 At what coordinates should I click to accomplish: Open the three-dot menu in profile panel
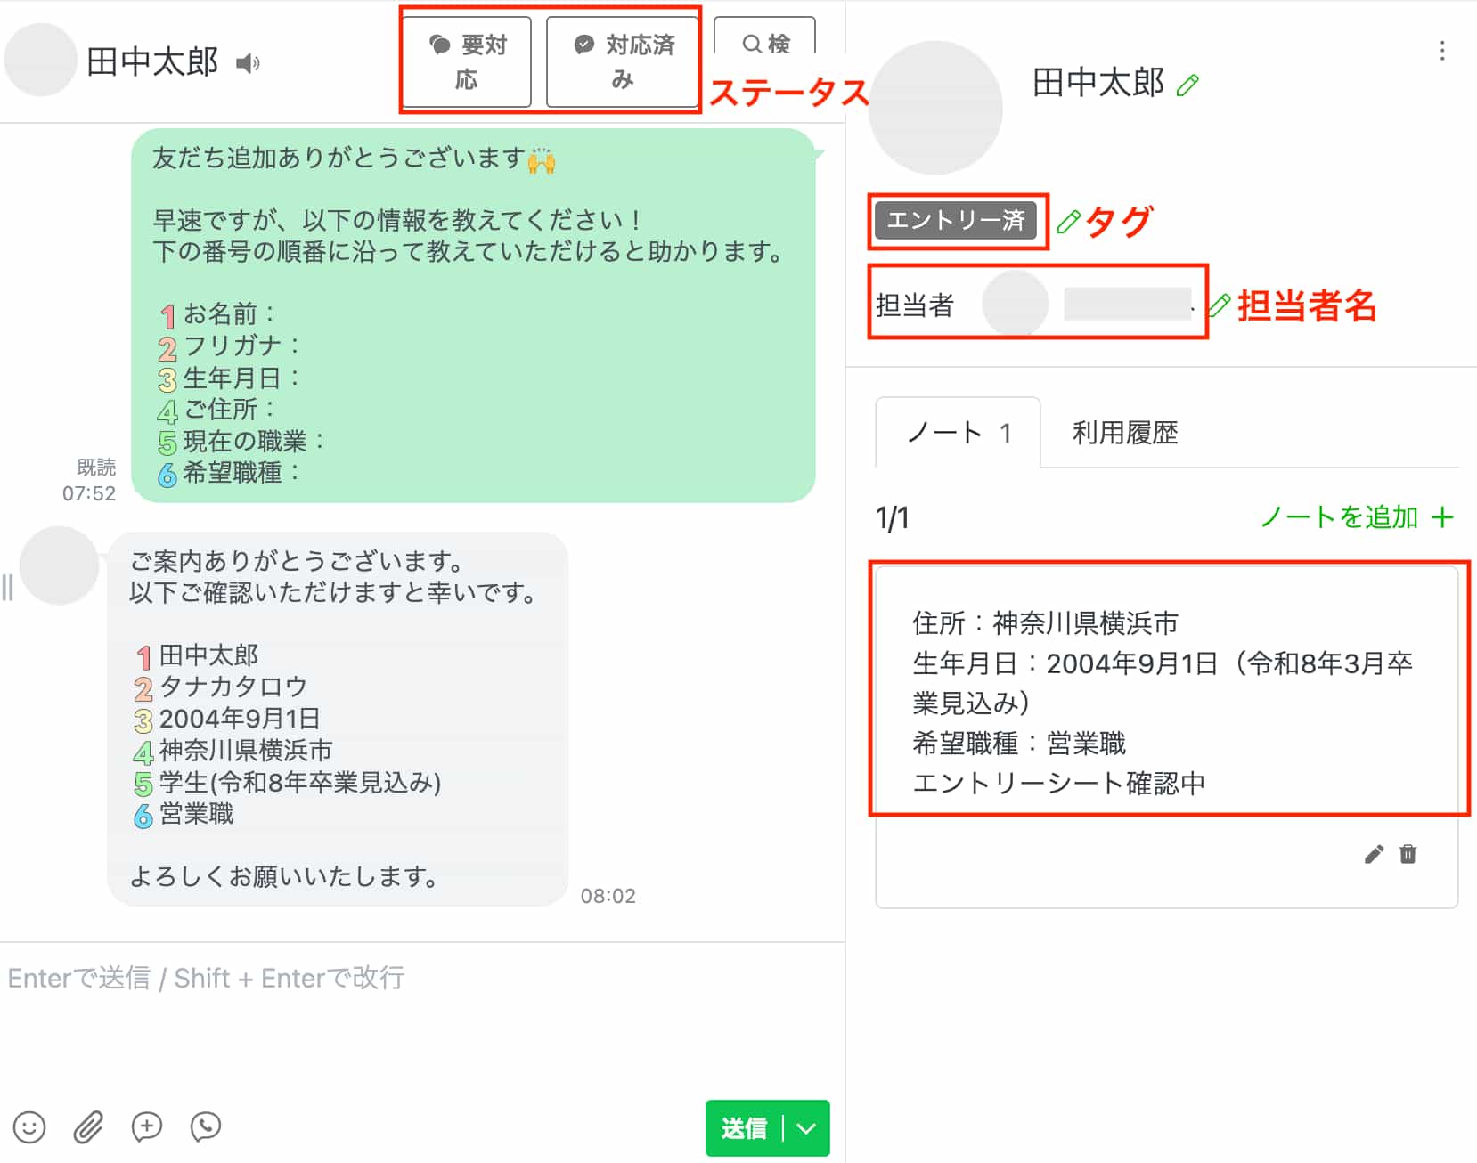tap(1441, 51)
